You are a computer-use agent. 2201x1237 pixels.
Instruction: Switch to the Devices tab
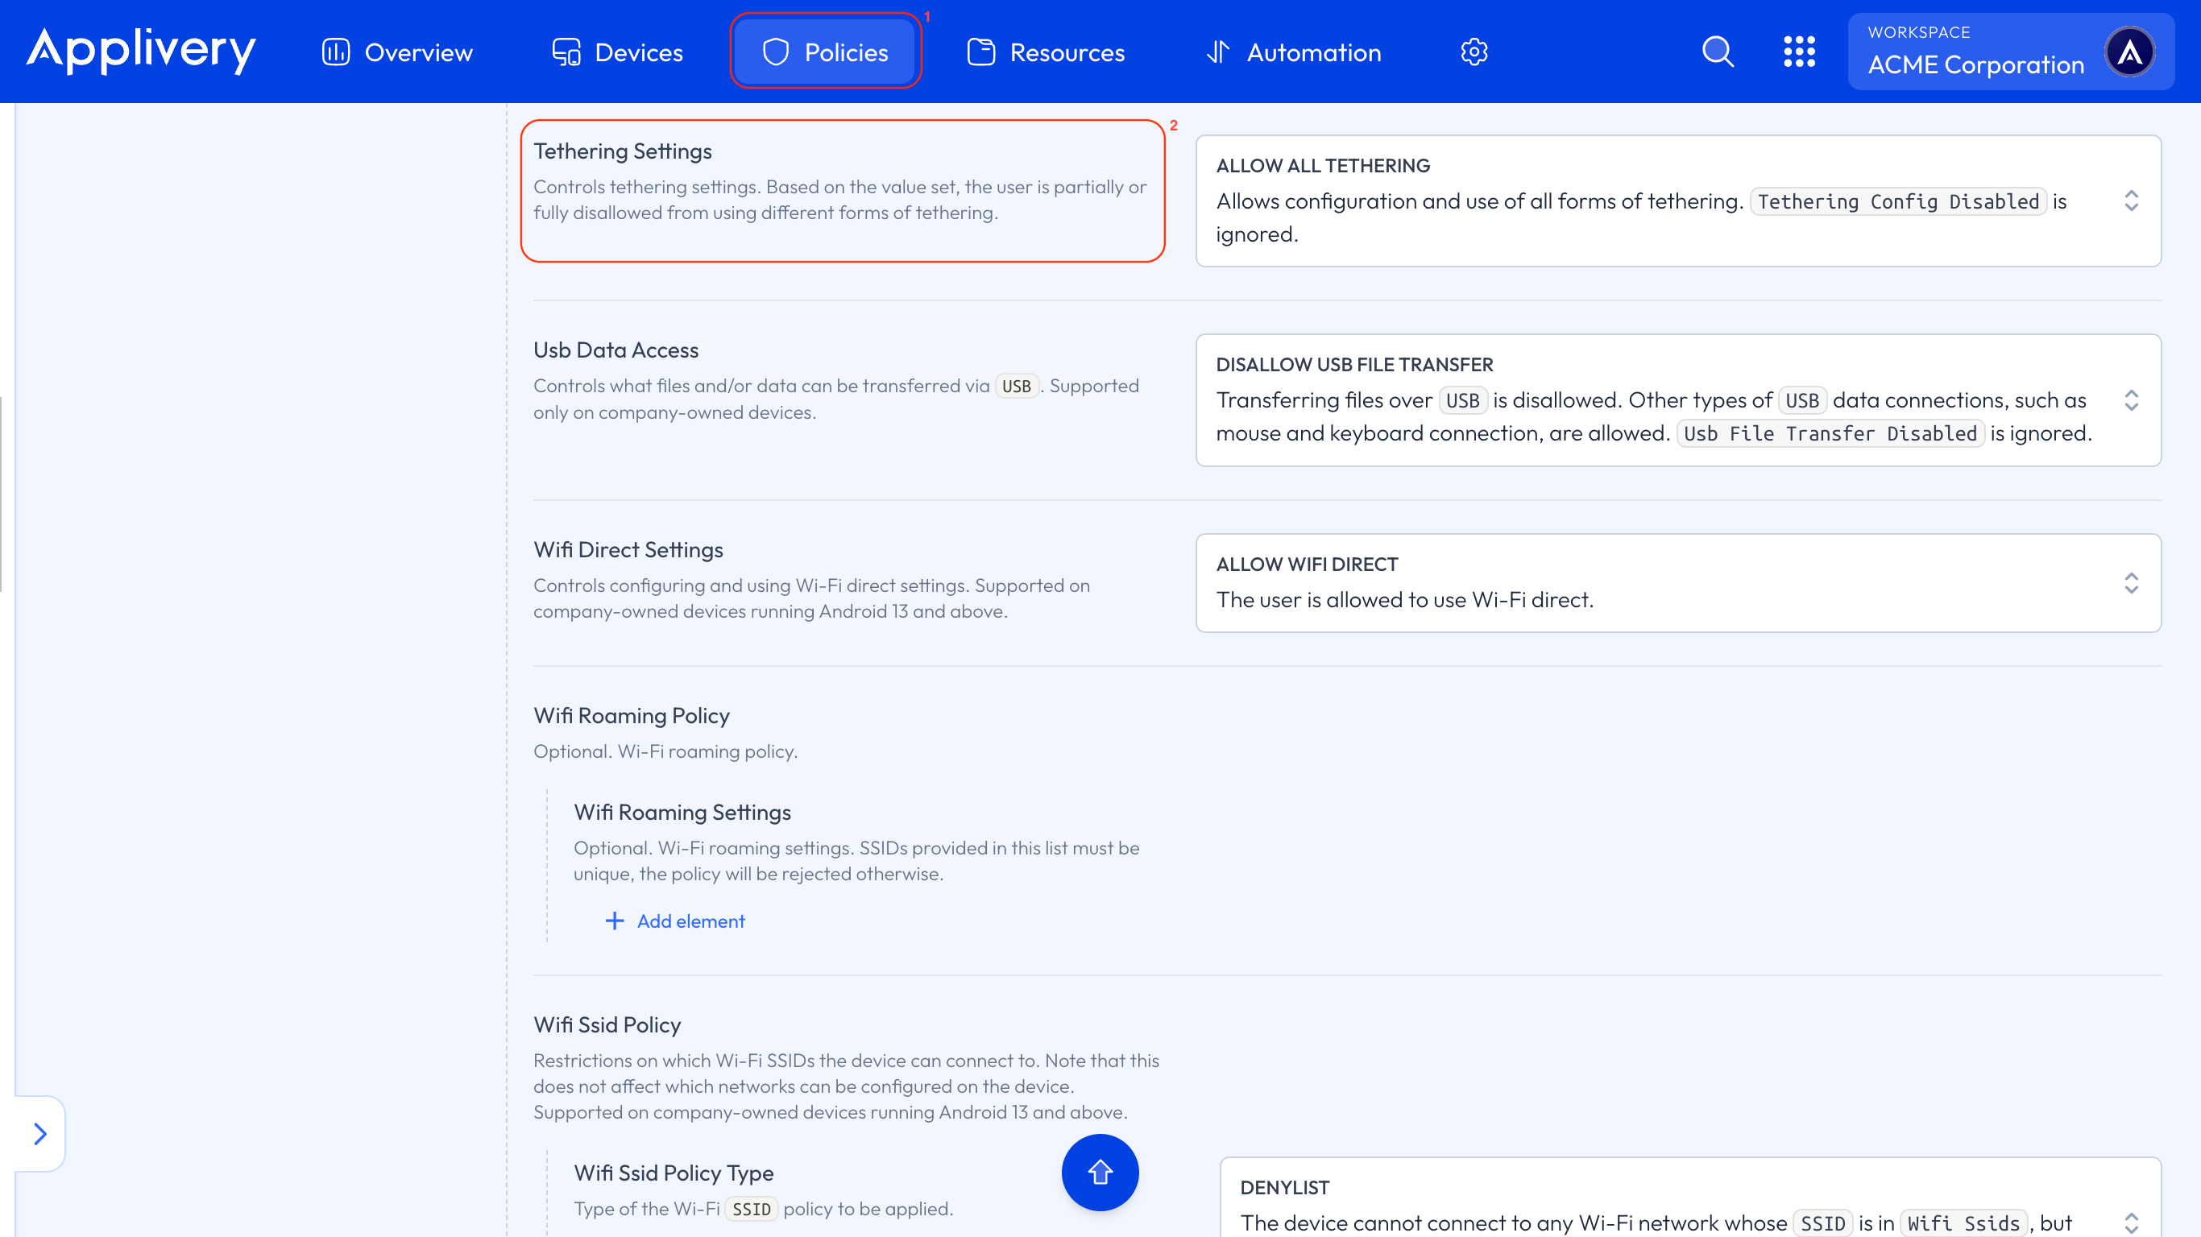coord(618,52)
